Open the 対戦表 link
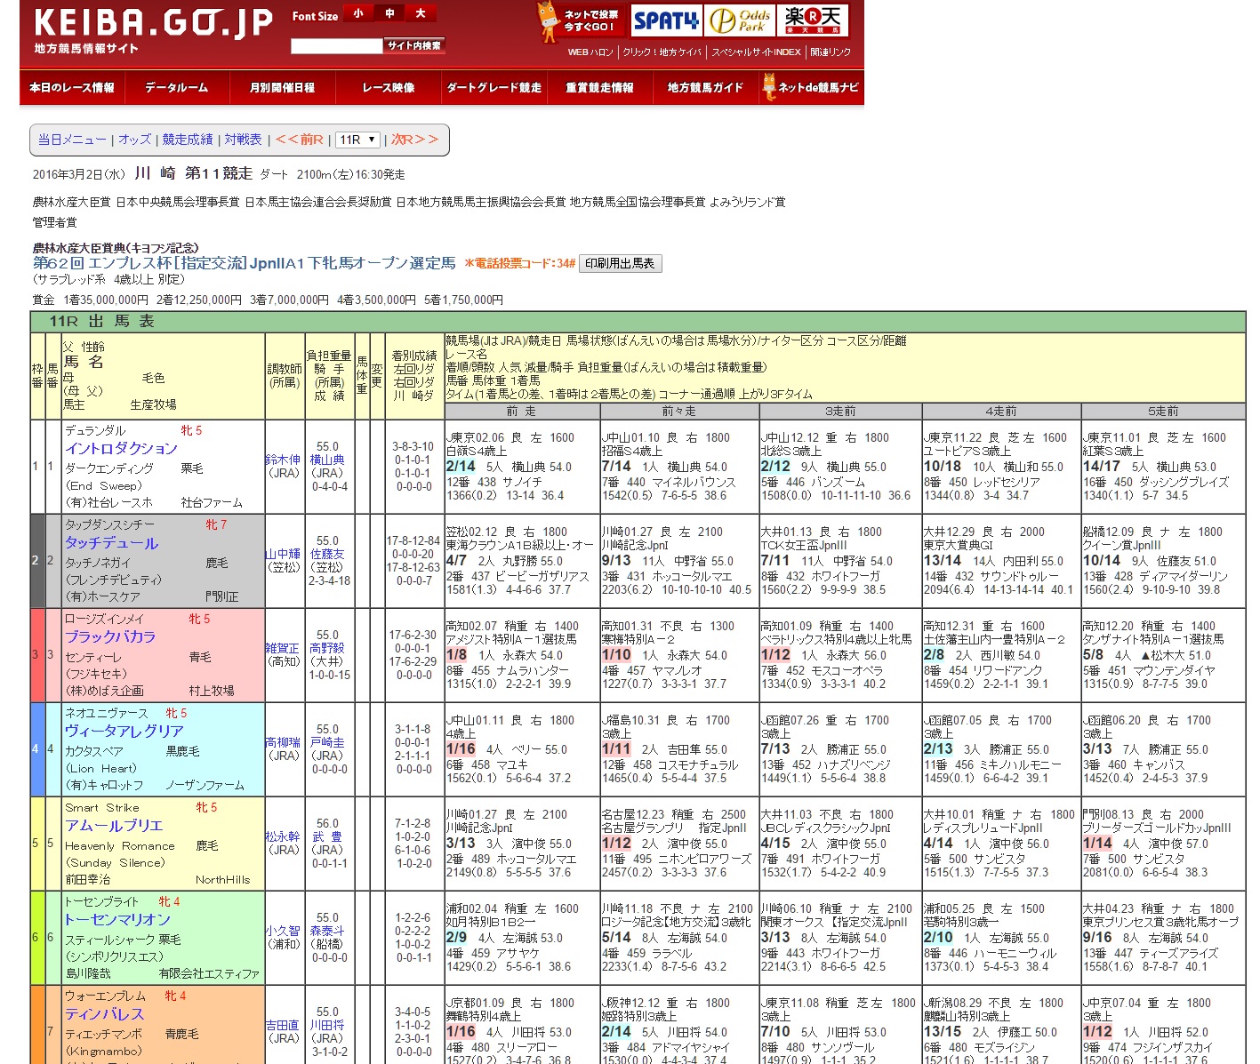Screen dimensions: 1260x1064 [x=243, y=140]
